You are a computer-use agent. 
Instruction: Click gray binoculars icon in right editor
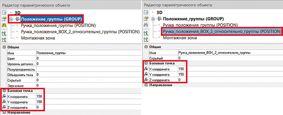pyautogui.click(x=146, y=25)
